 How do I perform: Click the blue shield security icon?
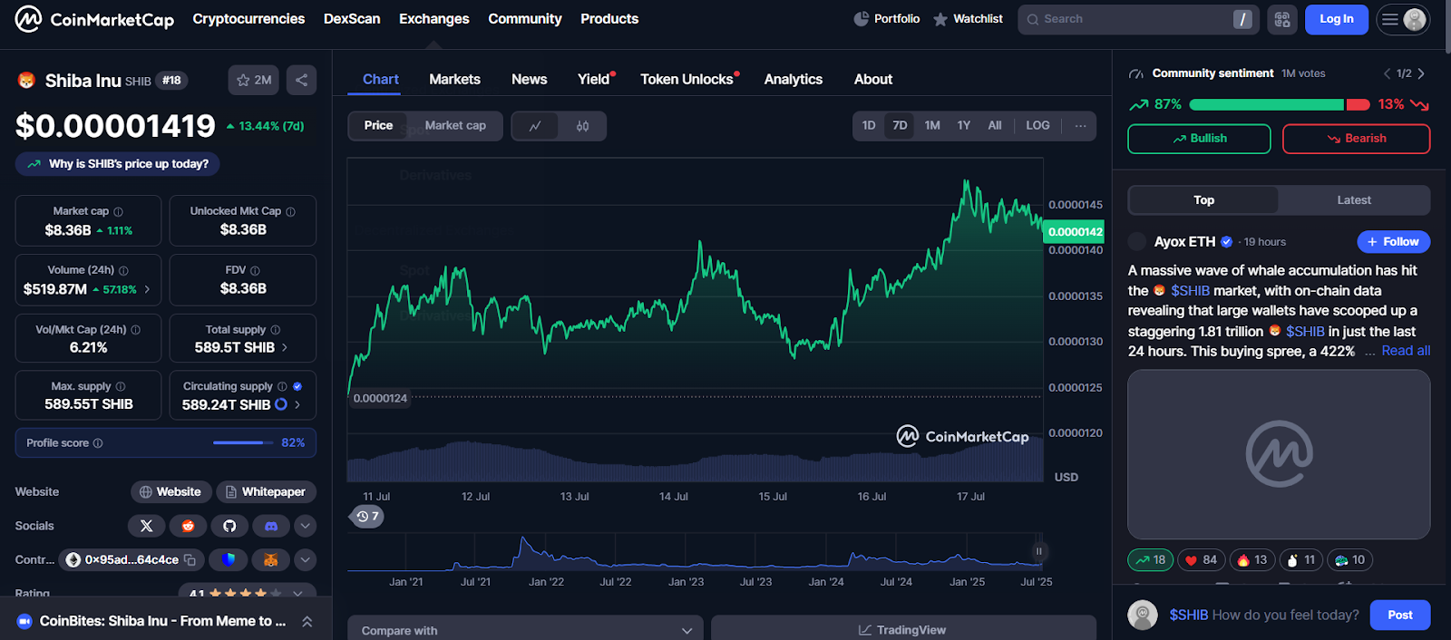[x=229, y=560]
